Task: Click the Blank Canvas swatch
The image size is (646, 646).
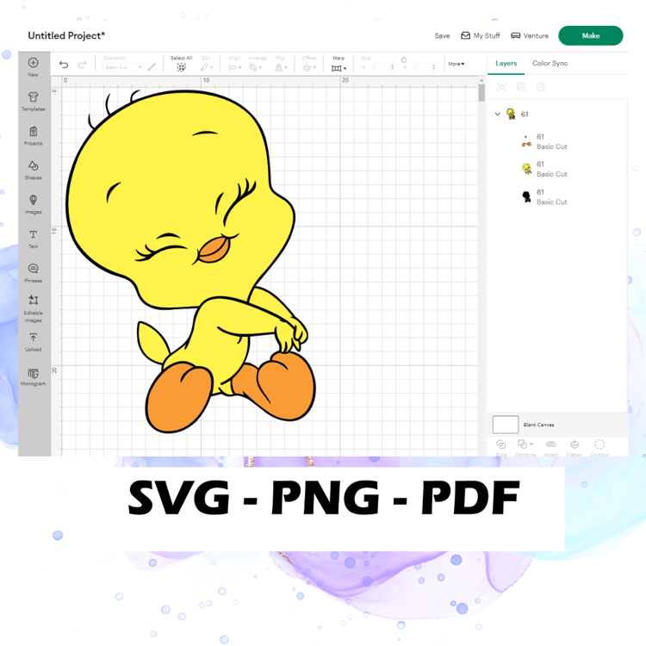Action: tap(506, 425)
